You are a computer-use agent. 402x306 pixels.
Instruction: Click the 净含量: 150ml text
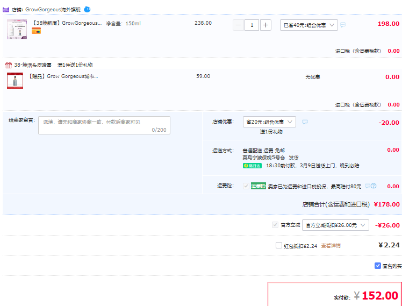point(123,23)
